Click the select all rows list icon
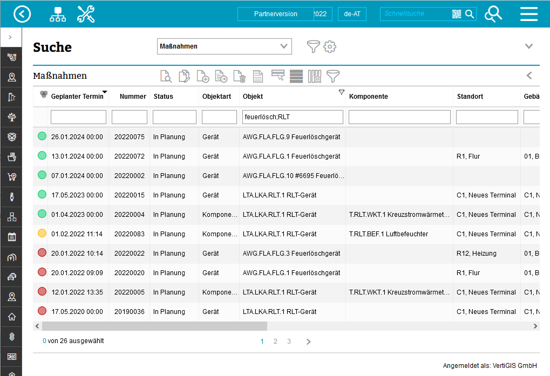The width and height of the screenshot is (550, 376). coord(296,76)
